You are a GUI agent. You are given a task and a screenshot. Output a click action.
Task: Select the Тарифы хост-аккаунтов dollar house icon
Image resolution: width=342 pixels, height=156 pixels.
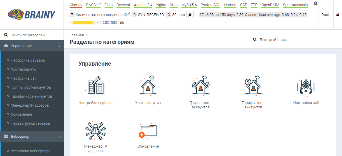(253, 87)
